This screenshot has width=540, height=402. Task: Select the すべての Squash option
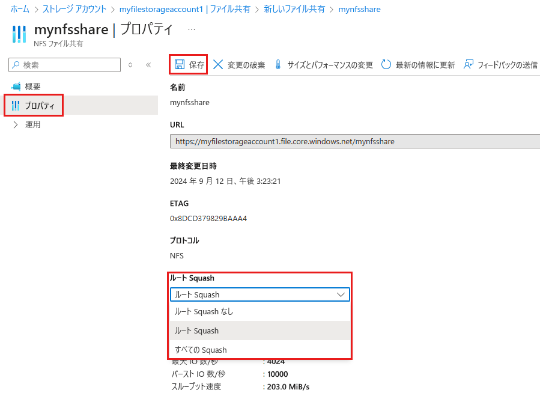click(x=260, y=350)
